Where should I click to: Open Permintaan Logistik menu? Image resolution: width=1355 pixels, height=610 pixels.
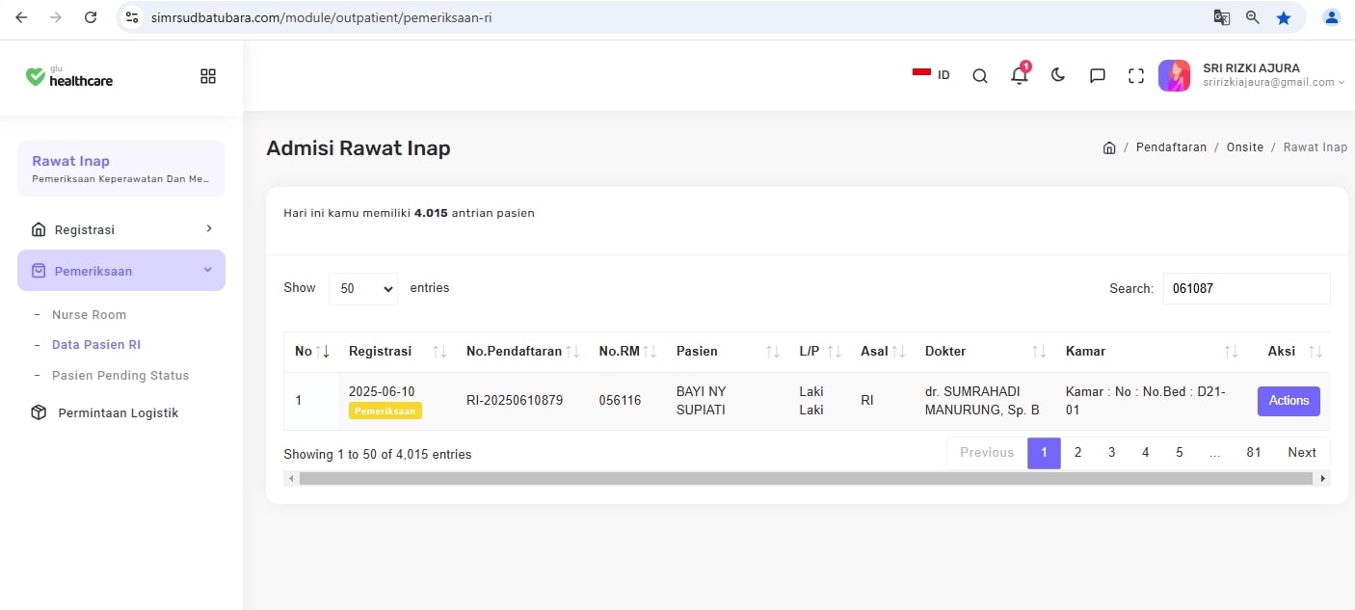pos(119,412)
